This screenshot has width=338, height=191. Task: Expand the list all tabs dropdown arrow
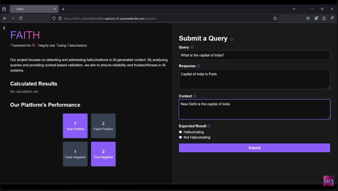click(x=294, y=9)
